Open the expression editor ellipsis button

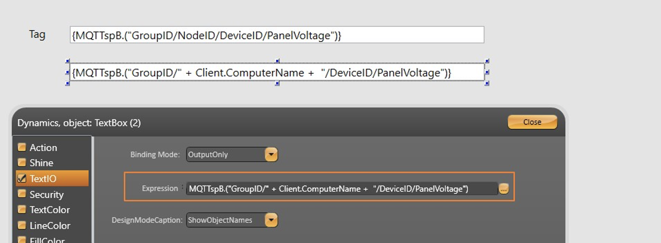(x=504, y=189)
